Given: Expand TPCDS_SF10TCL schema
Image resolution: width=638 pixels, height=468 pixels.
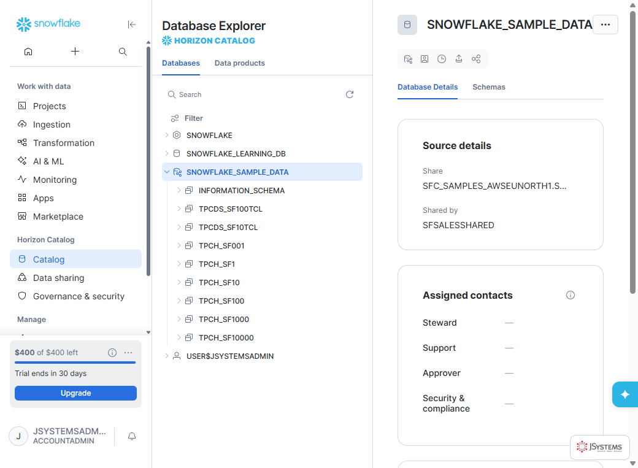Looking at the screenshot, I should 179,227.
